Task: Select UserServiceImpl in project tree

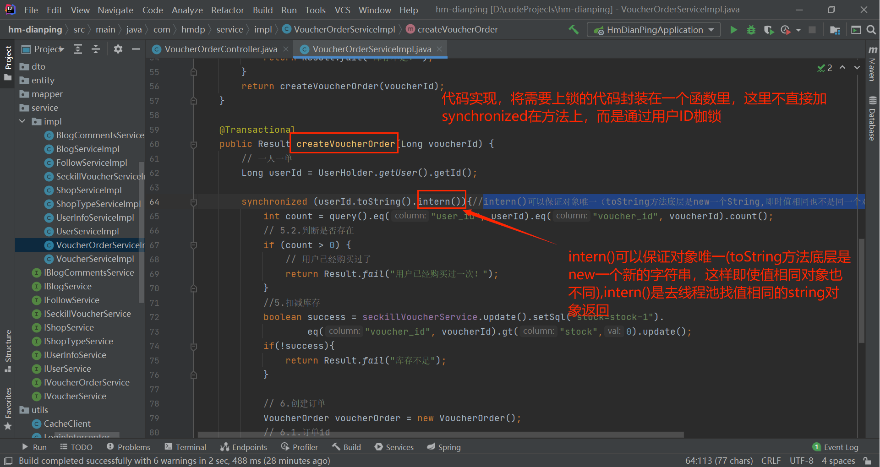Action: (x=87, y=231)
